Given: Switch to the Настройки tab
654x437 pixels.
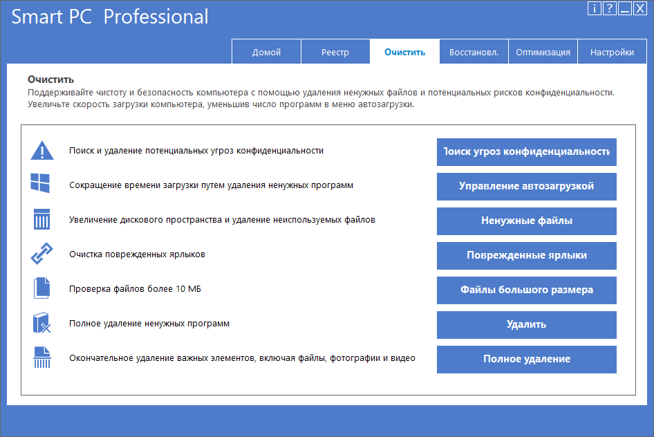Looking at the screenshot, I should pyautogui.click(x=613, y=52).
